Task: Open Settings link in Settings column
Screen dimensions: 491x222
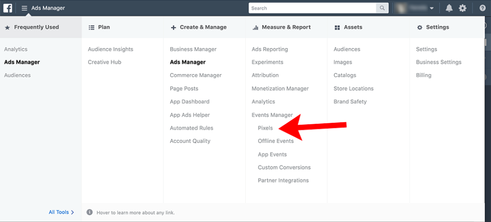Action: tap(426, 49)
